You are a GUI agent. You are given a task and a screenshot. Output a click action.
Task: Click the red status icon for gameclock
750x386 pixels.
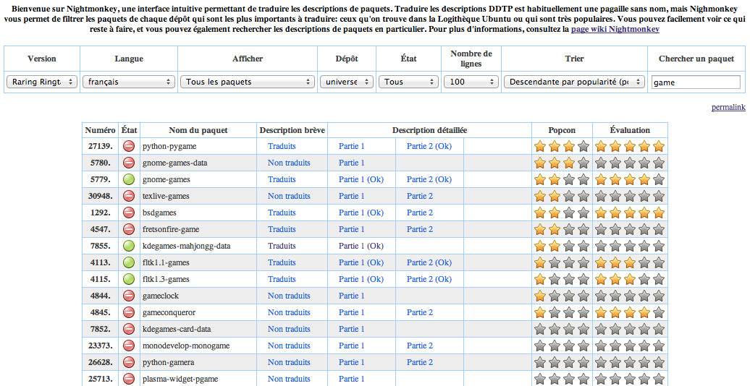click(129, 296)
